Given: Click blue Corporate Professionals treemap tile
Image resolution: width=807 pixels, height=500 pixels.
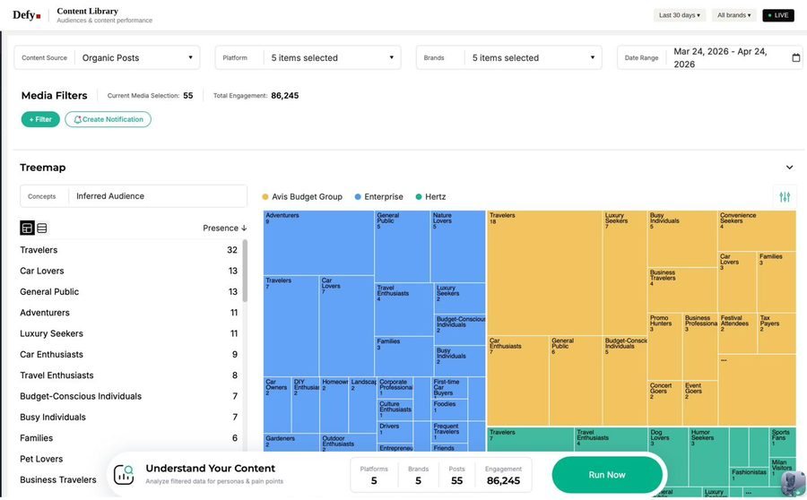Looking at the screenshot, I should [x=395, y=387].
